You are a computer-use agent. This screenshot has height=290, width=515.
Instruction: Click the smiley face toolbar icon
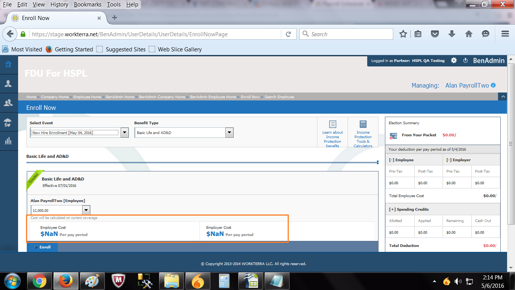pos(486,34)
